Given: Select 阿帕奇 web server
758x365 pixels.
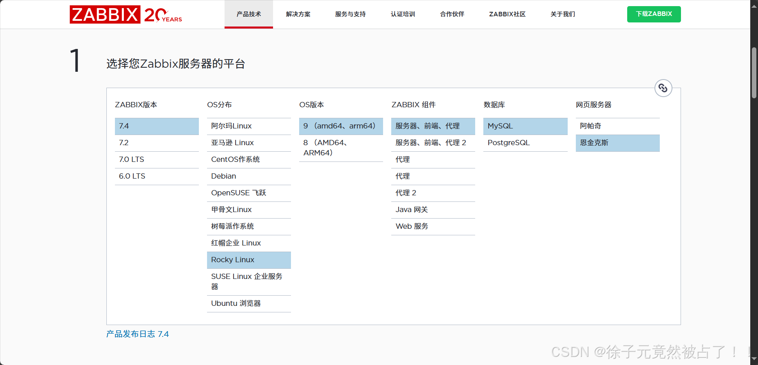Looking at the screenshot, I should [618, 126].
